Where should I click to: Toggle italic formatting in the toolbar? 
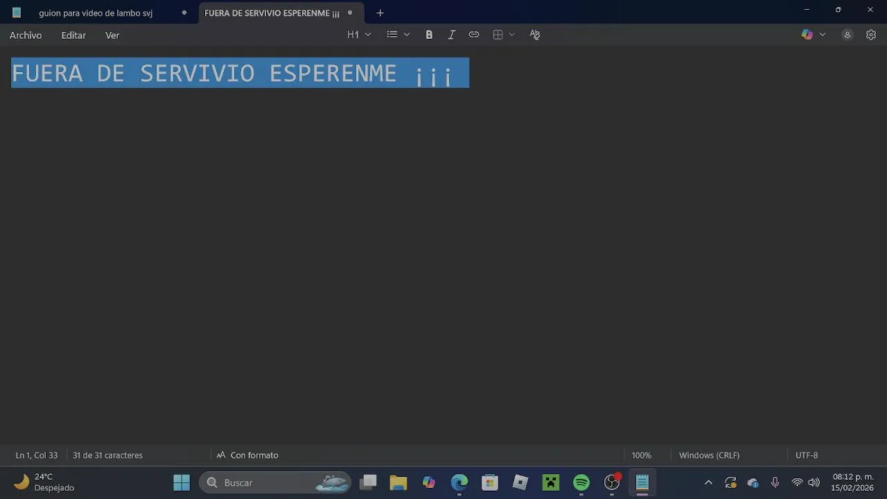tap(451, 35)
